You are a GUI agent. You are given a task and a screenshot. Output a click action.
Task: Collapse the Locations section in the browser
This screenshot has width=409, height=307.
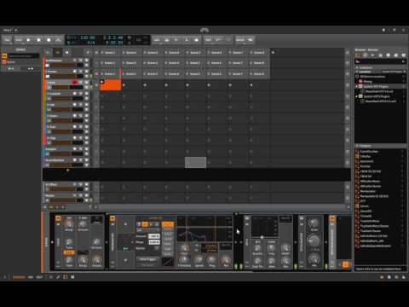pos(357,72)
